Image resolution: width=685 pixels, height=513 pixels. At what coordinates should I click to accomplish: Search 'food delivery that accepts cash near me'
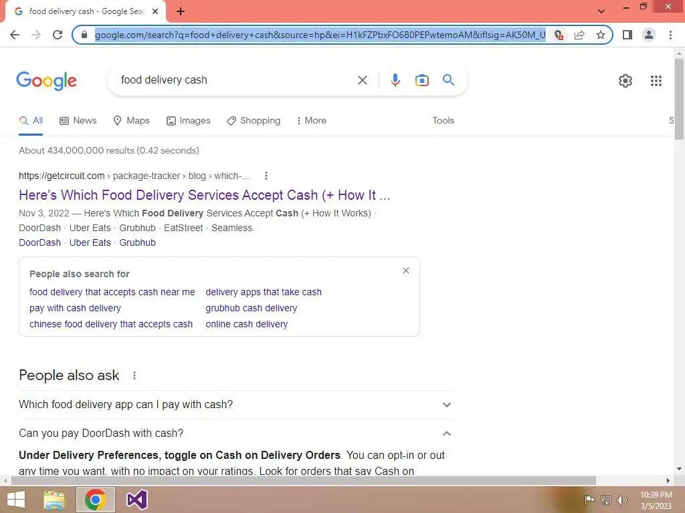112,293
